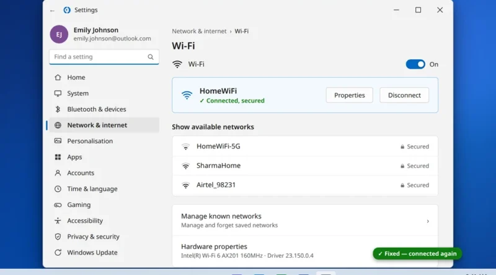Click the Emily Johnson account name

(96, 30)
